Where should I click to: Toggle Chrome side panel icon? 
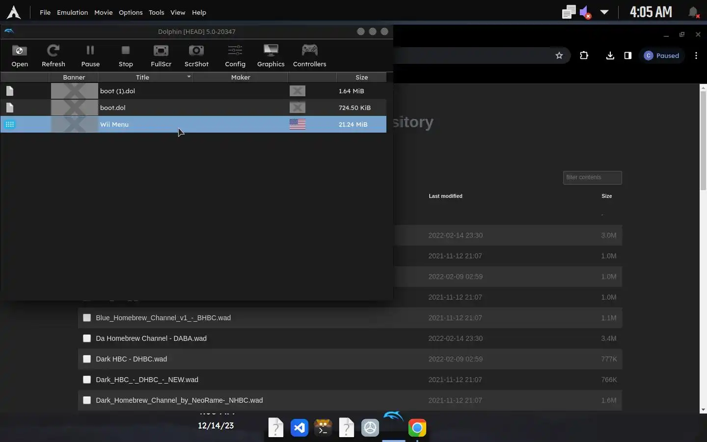pyautogui.click(x=627, y=55)
